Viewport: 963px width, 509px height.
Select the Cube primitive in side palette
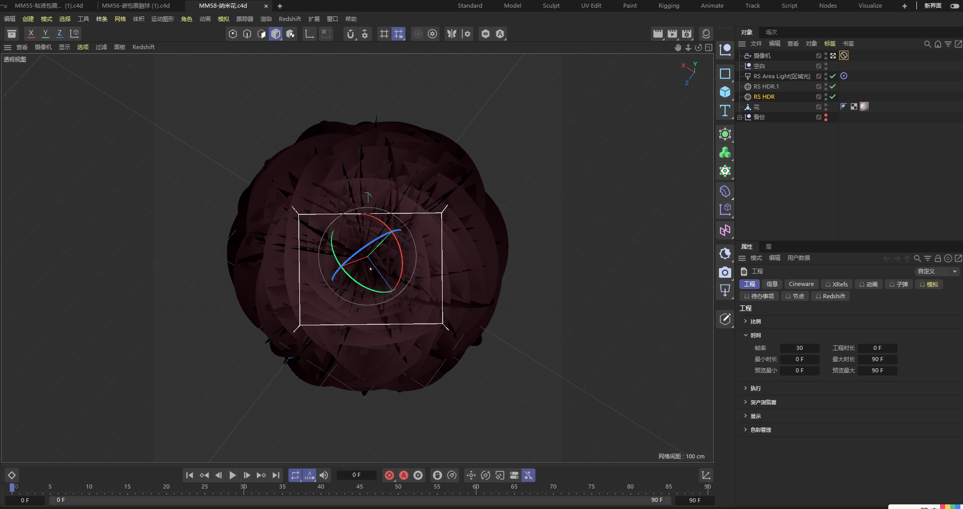tap(725, 92)
